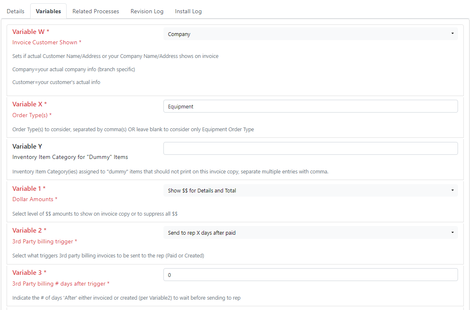
Task: Click the 3rd Party billing # days after trigger label
Action: pyautogui.click(x=61, y=284)
